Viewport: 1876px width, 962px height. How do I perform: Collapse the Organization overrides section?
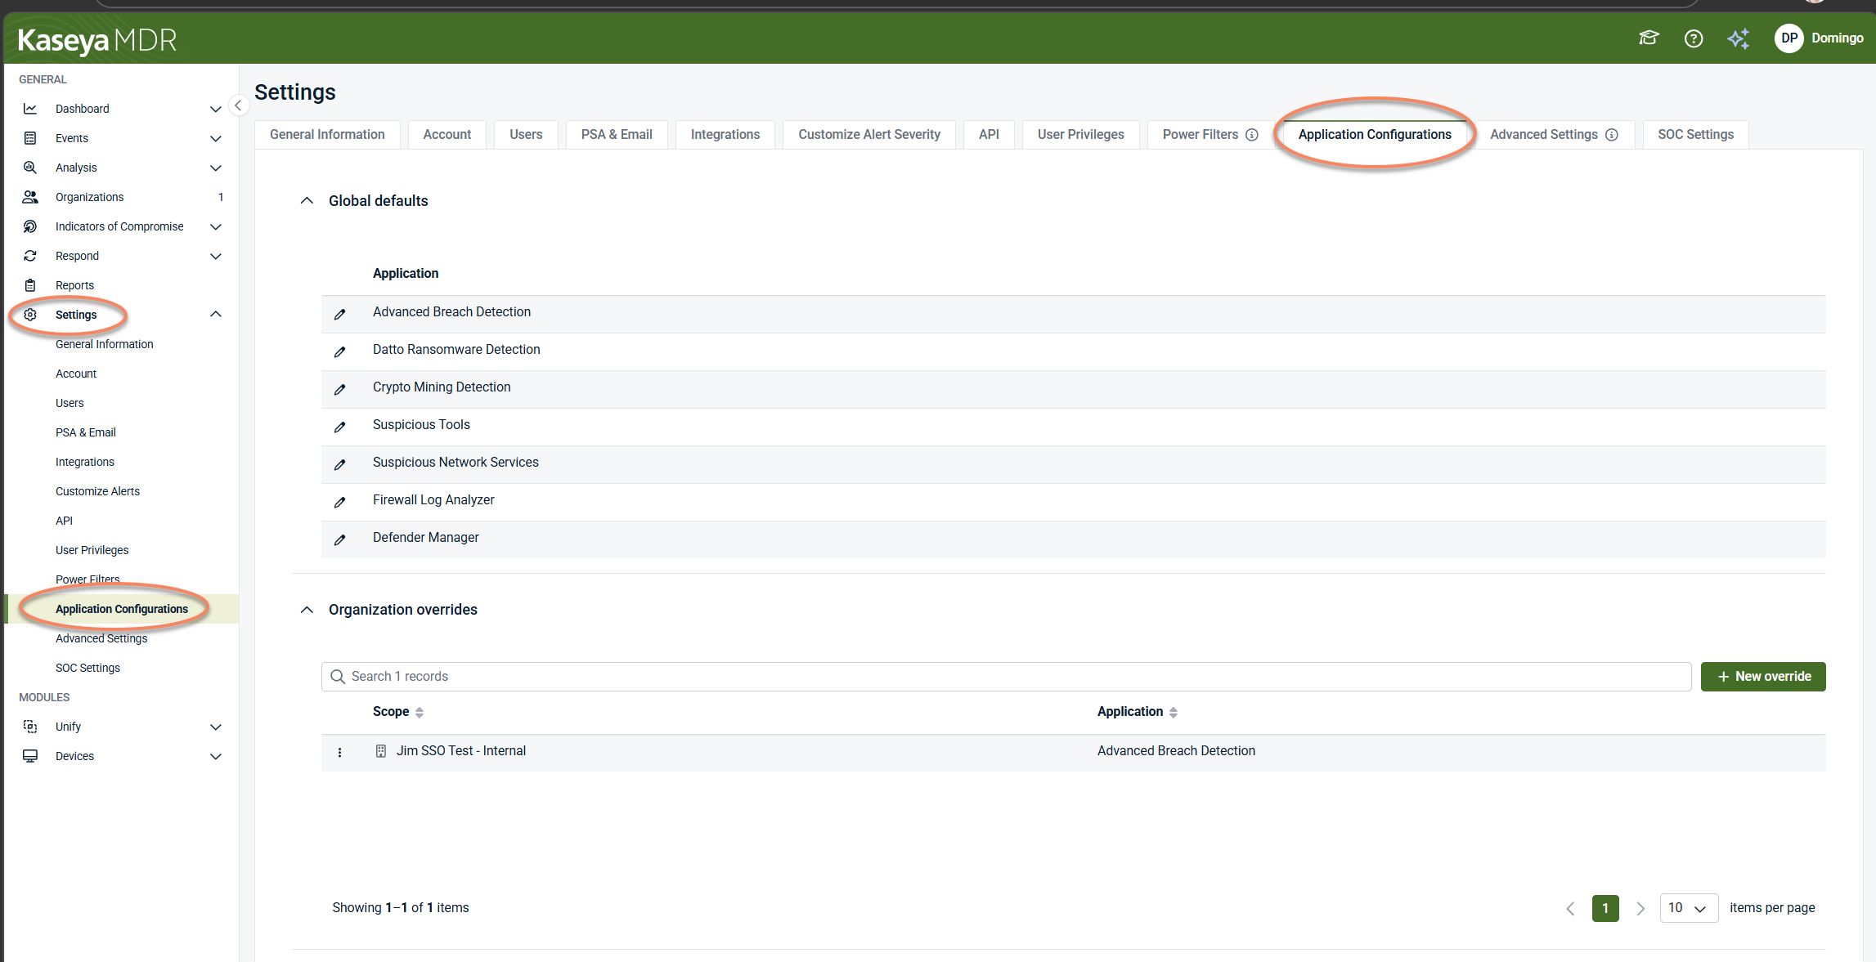click(x=307, y=610)
